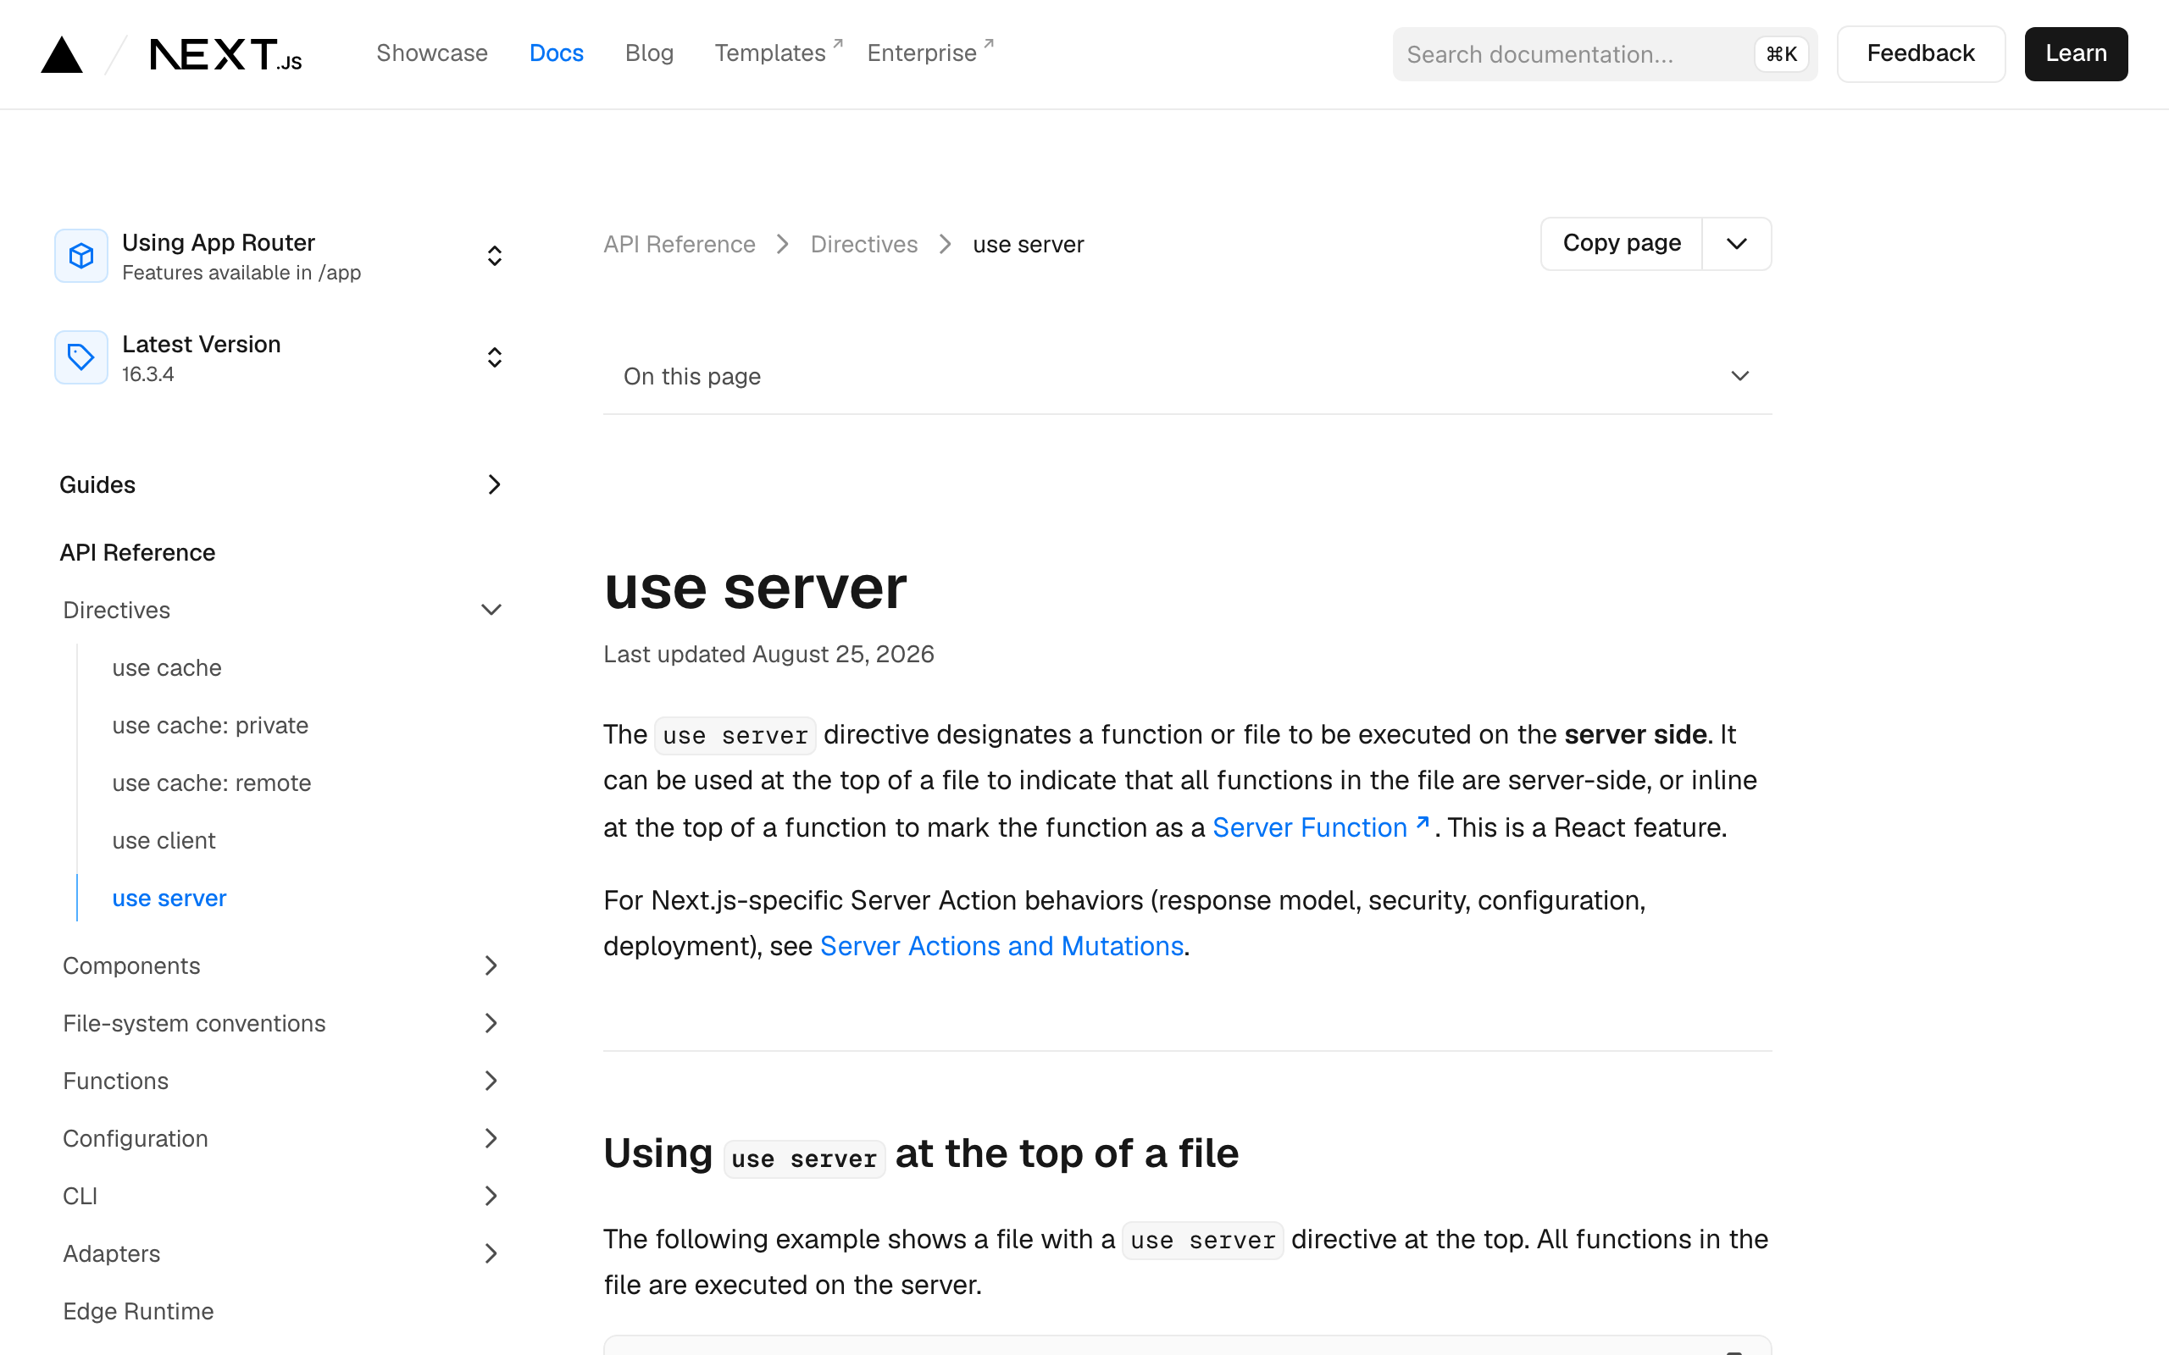Image resolution: width=2169 pixels, height=1355 pixels.
Task: Click the API Reference sidebar heading
Action: tap(137, 553)
